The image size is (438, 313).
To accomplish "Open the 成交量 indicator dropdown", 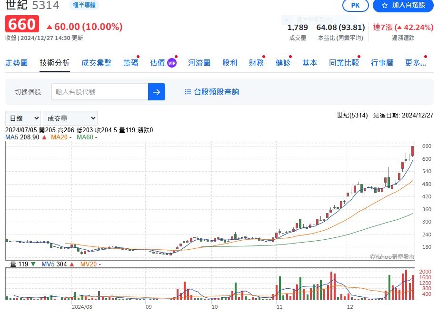I will point(70,118).
